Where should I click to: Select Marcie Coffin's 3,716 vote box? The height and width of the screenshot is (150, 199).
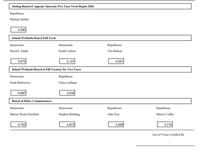point(165,125)
